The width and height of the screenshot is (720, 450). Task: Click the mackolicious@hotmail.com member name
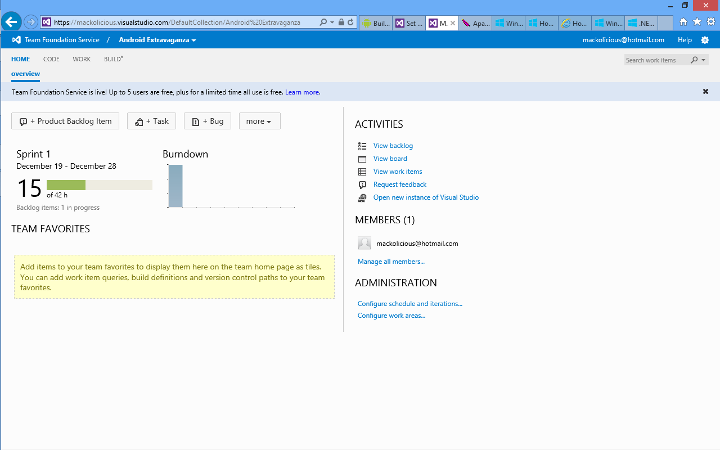417,244
